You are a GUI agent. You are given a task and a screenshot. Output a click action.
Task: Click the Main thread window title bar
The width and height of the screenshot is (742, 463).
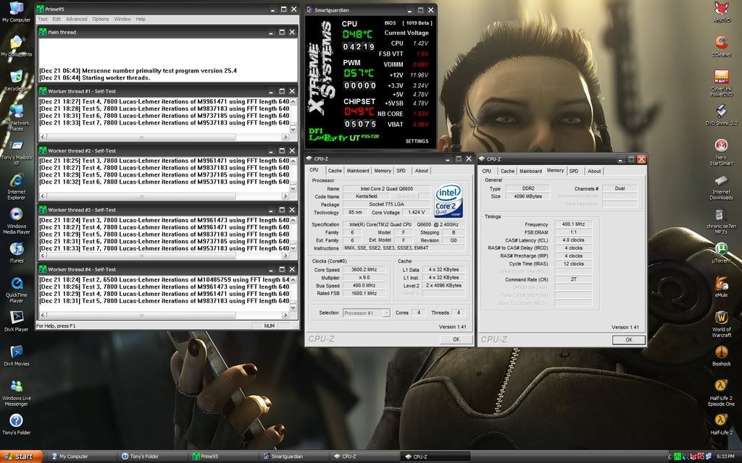click(167, 32)
